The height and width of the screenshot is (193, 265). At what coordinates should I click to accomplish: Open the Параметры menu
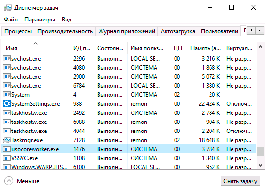click(x=40, y=20)
